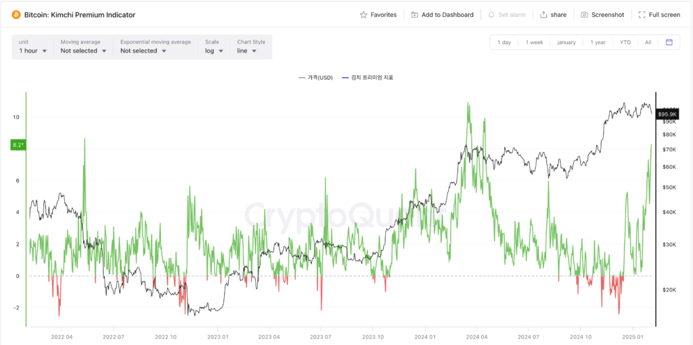Select the YTD range tab
Image resolution: width=693 pixels, height=345 pixels.
point(625,43)
